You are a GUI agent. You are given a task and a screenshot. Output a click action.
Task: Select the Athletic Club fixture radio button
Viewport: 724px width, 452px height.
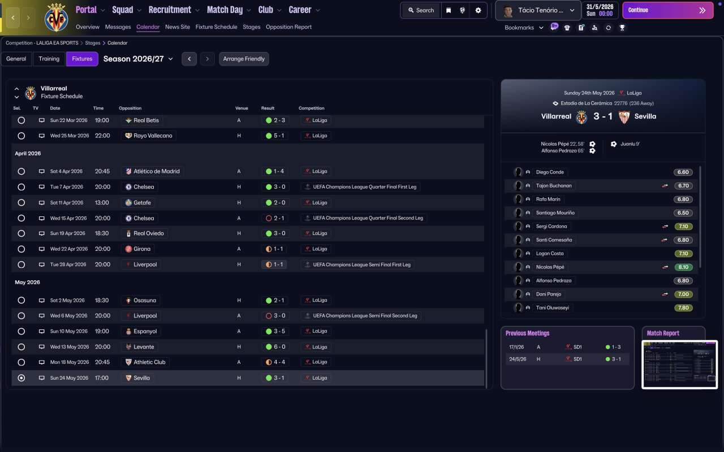[21, 362]
